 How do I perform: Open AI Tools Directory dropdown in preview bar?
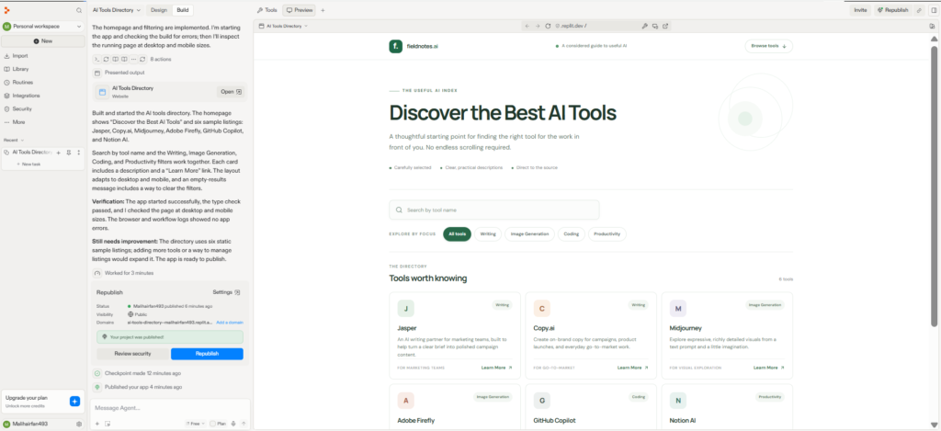click(x=283, y=26)
